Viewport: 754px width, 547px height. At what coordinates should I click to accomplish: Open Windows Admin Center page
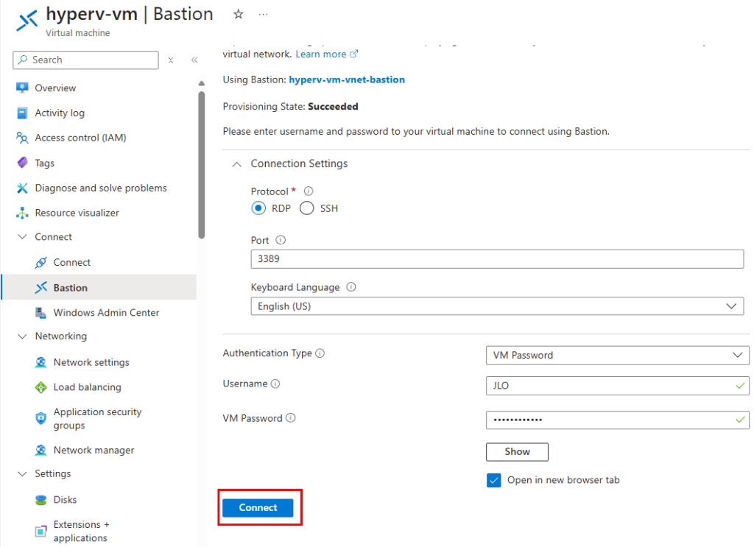click(x=106, y=312)
